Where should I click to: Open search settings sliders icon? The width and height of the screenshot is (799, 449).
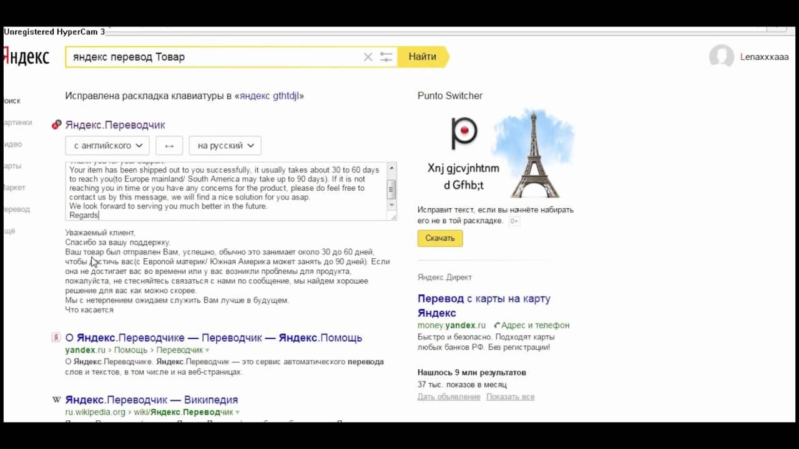click(x=386, y=57)
